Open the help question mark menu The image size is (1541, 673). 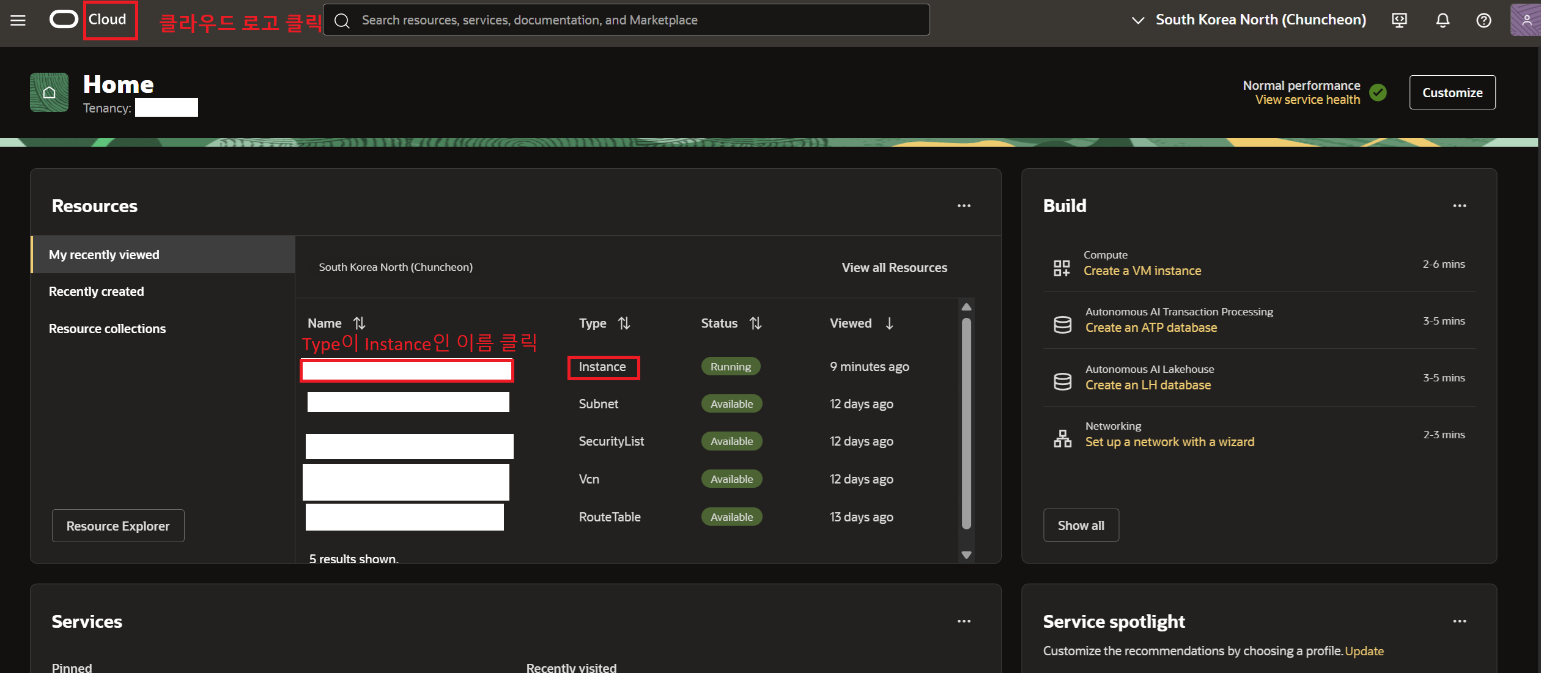coord(1484,20)
